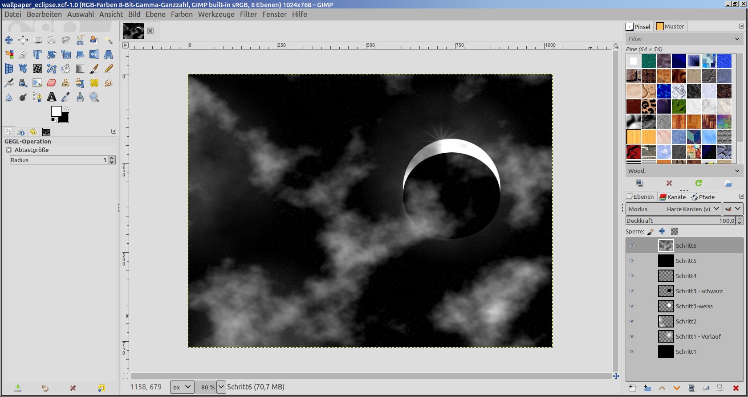
Task: Choose the Fuzzy Select magic wand tool
Action: 109,40
